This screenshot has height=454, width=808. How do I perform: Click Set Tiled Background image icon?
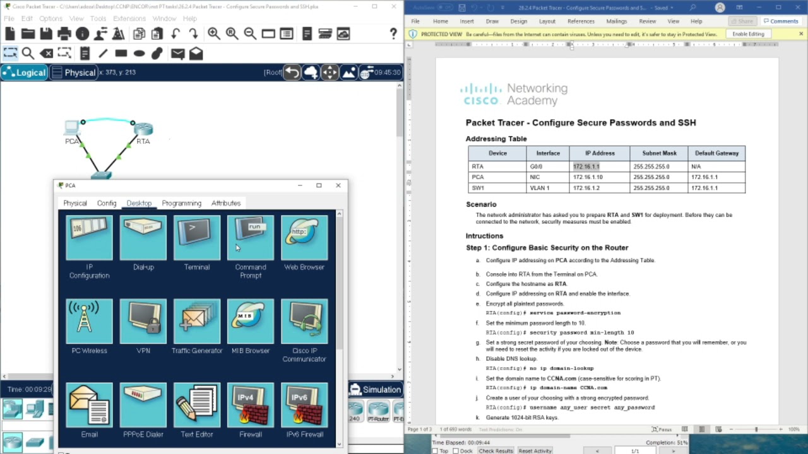coord(348,73)
